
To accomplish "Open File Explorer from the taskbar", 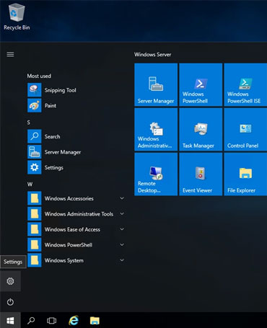I will (95, 320).
